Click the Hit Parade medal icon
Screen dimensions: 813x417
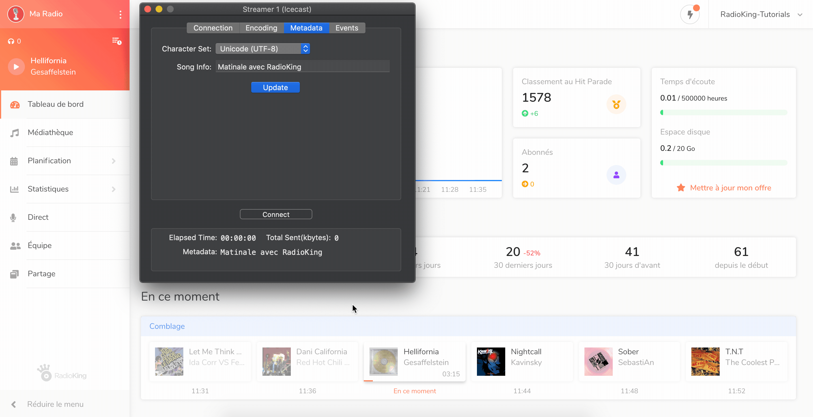pos(616,104)
